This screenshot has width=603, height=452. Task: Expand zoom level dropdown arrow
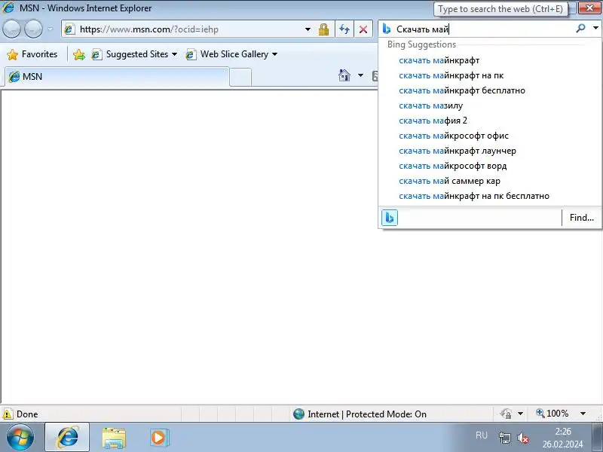click(583, 414)
